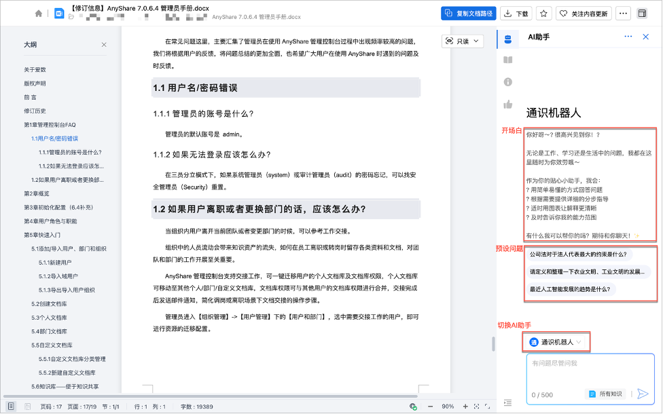Open the 只读 read-only mode dropdown
663x414 pixels.
463,41
